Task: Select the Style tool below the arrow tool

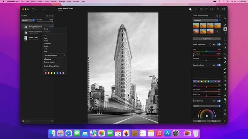Action: point(225,25)
